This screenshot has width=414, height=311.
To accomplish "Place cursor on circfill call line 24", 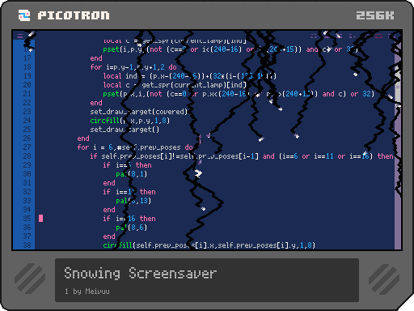I will (x=130, y=121).
